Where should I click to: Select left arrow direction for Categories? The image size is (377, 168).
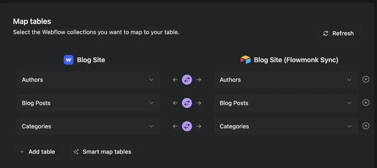[175, 126]
